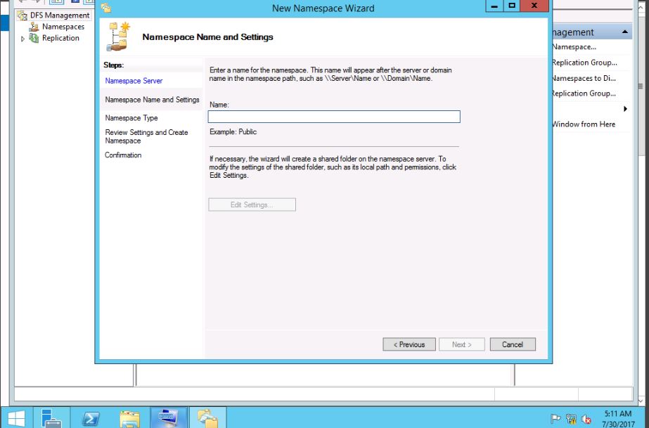Choose New Namespace action in Actions pane

574,46
